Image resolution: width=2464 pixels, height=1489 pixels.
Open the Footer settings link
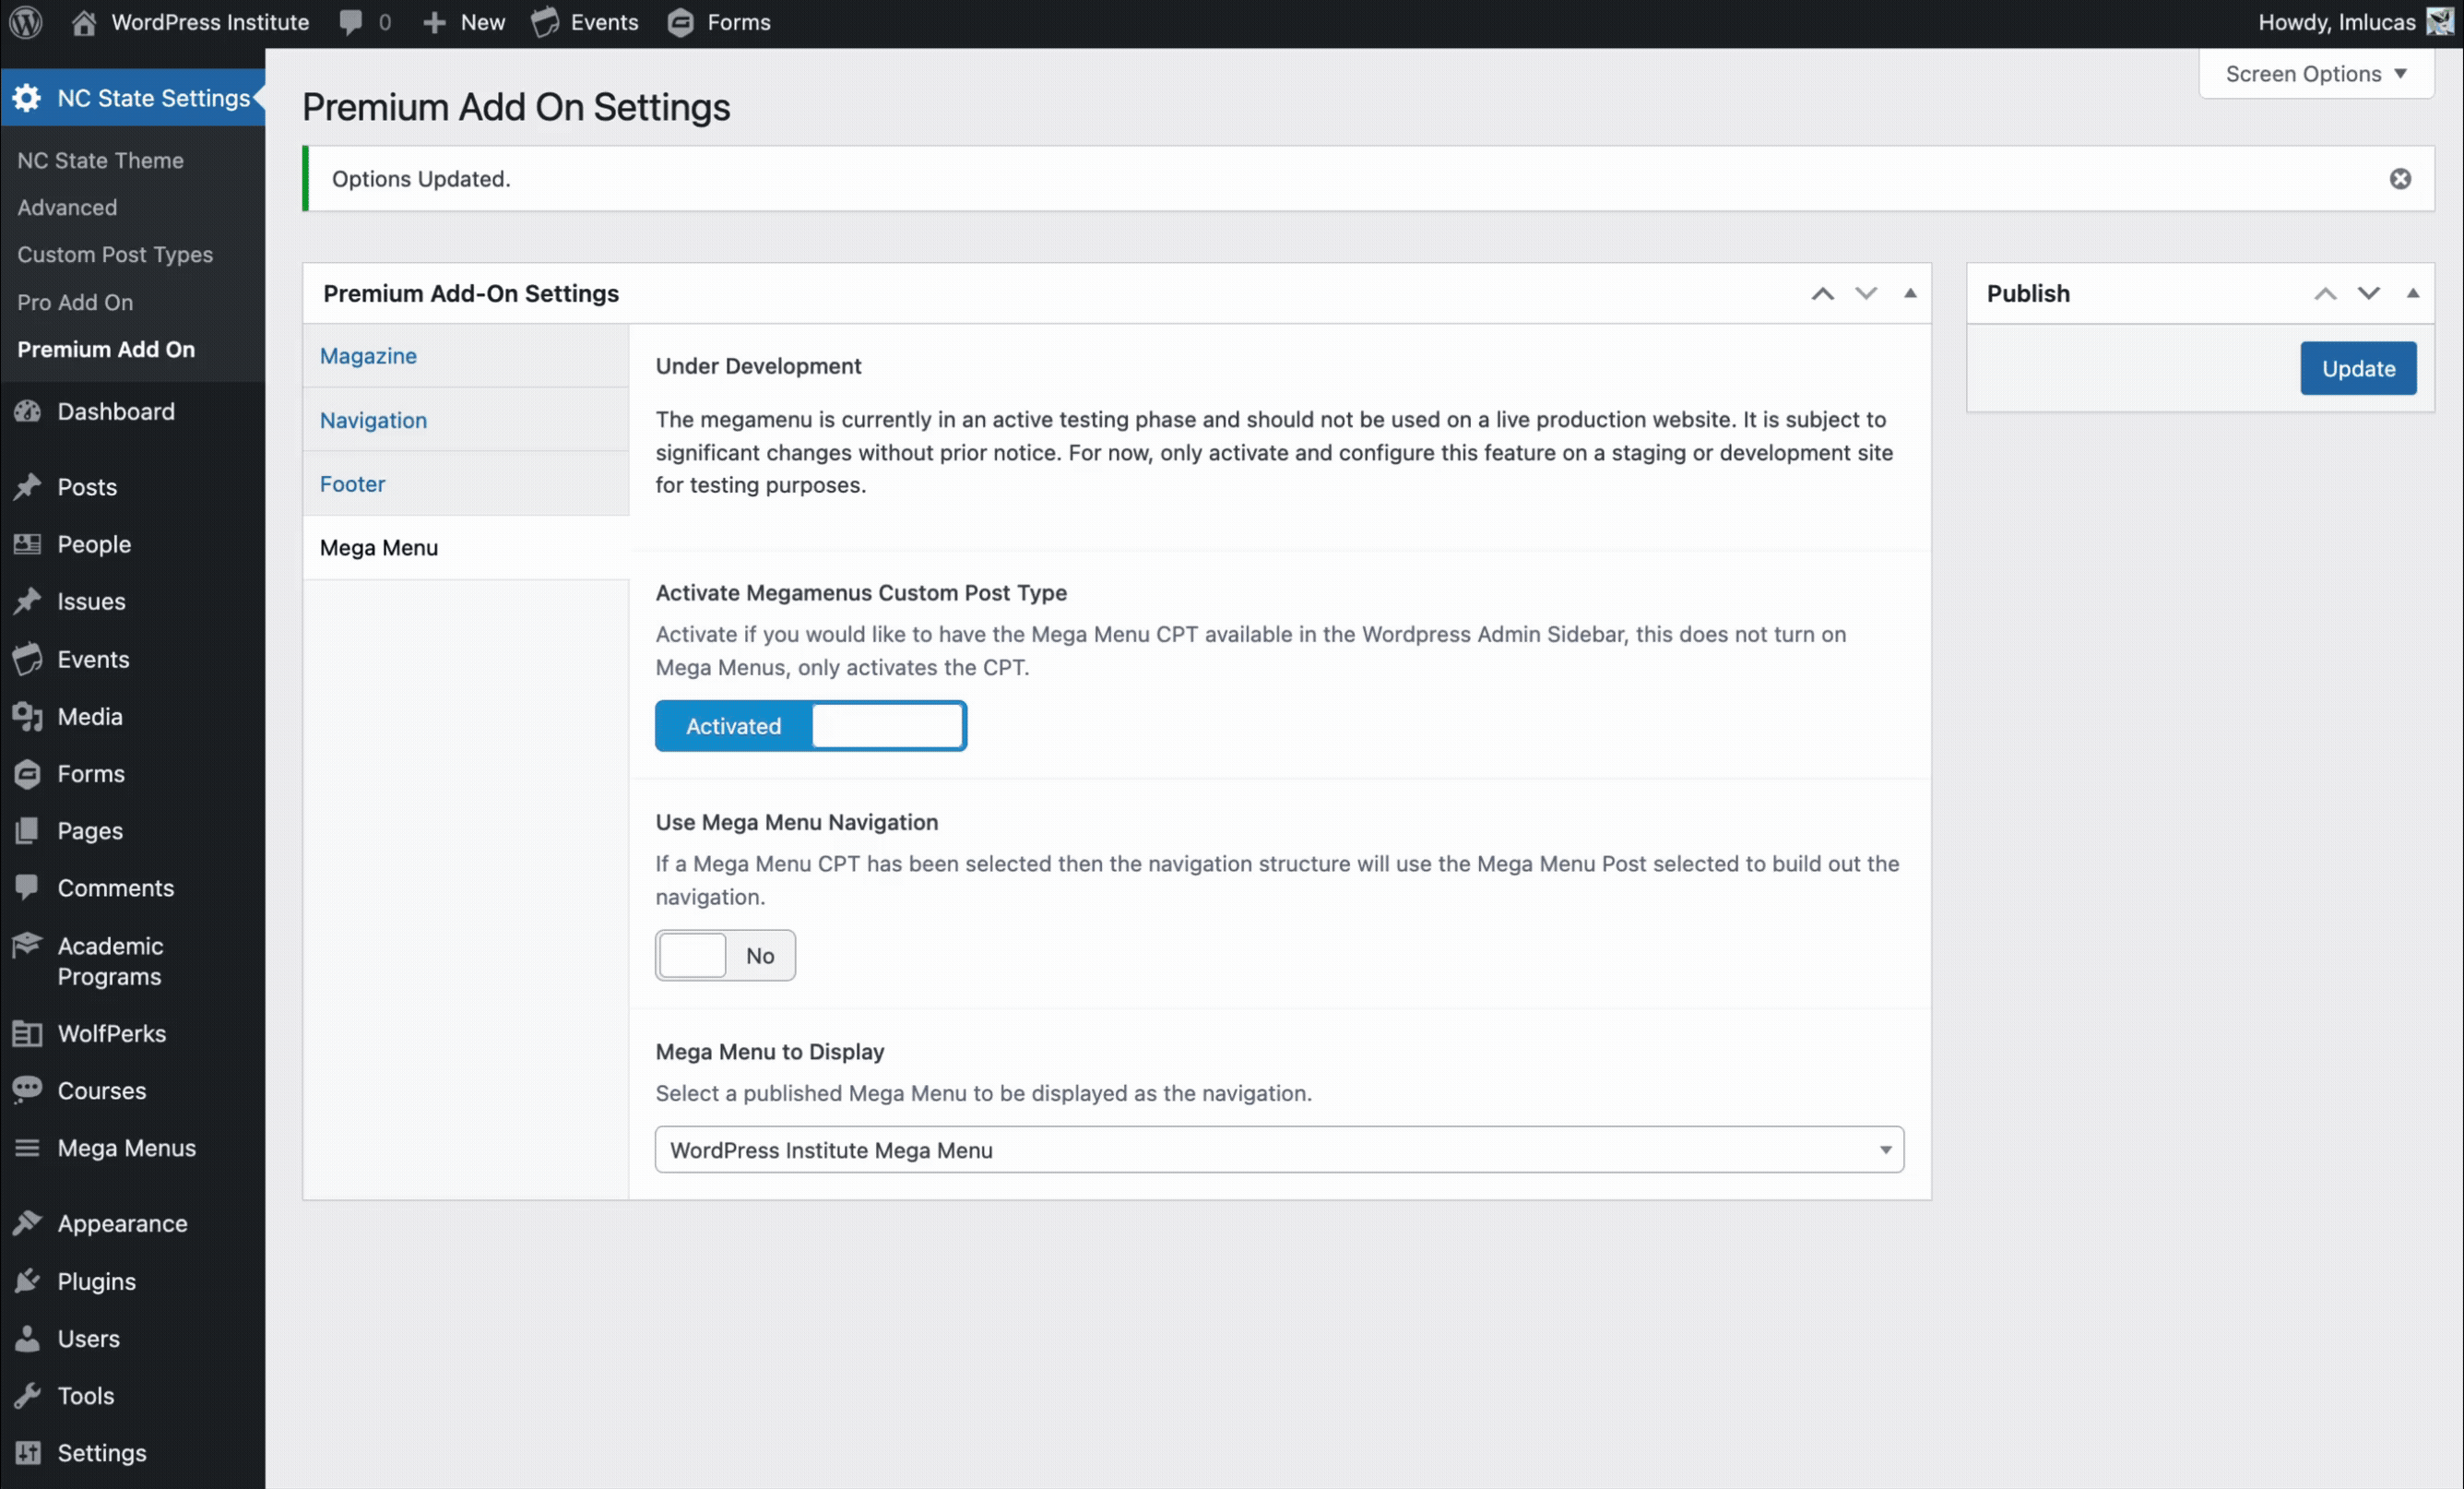tap(352, 483)
